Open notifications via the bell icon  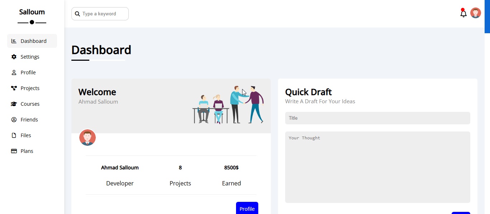tap(463, 14)
